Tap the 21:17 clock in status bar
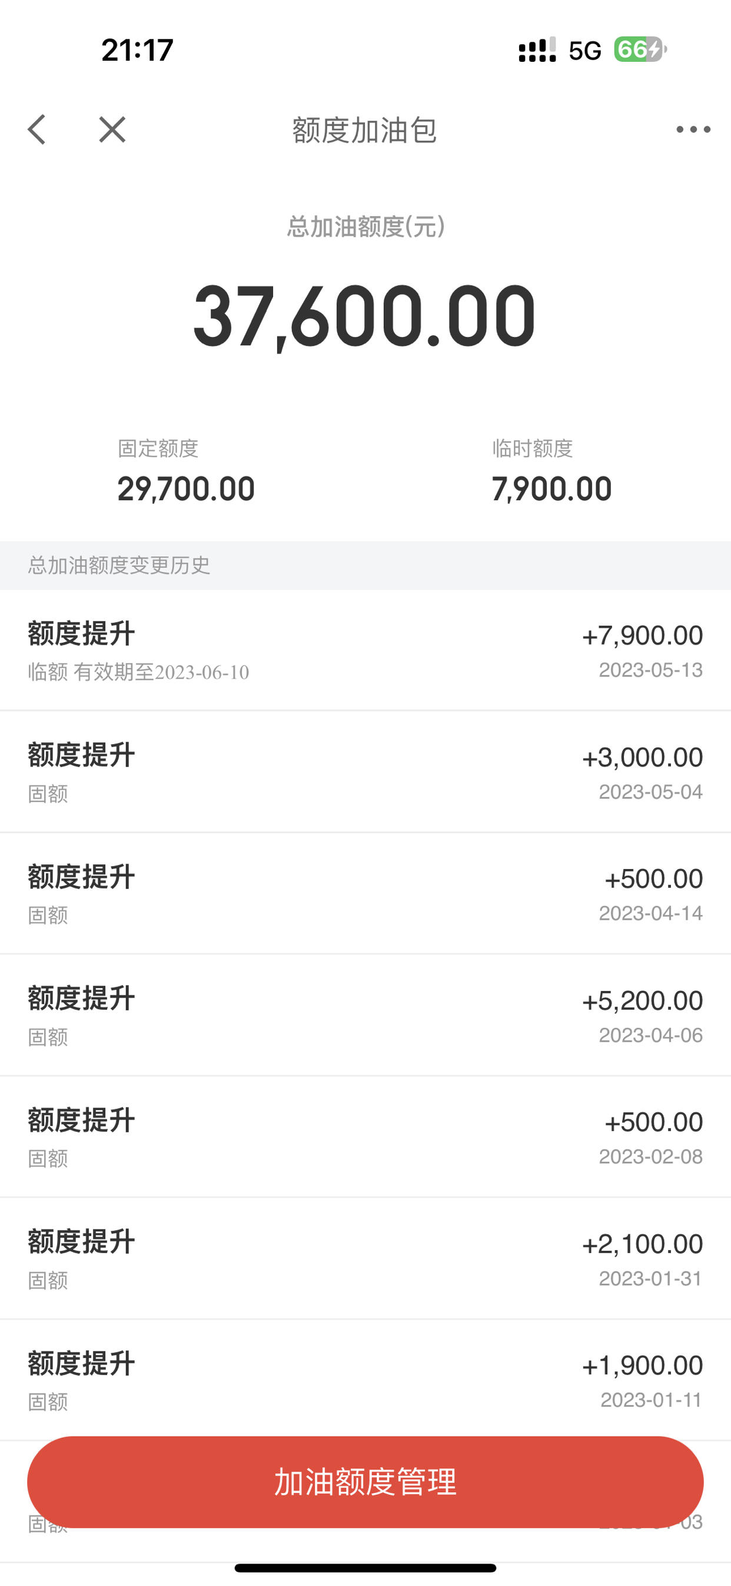 coord(137,50)
